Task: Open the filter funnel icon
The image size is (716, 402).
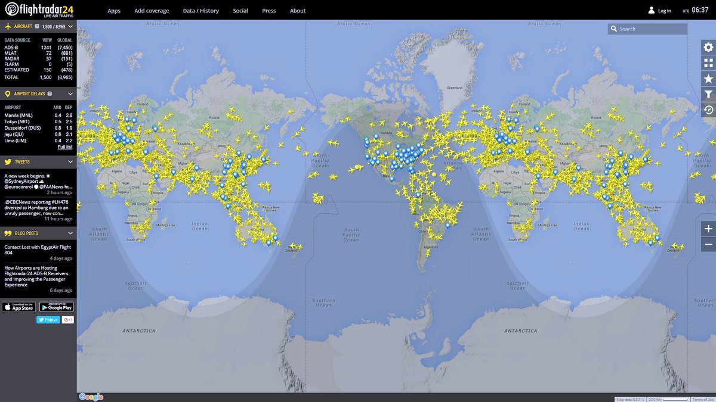Action: (x=708, y=94)
